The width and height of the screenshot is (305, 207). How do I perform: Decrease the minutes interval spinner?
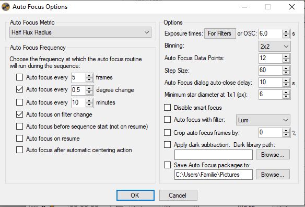click(89, 105)
